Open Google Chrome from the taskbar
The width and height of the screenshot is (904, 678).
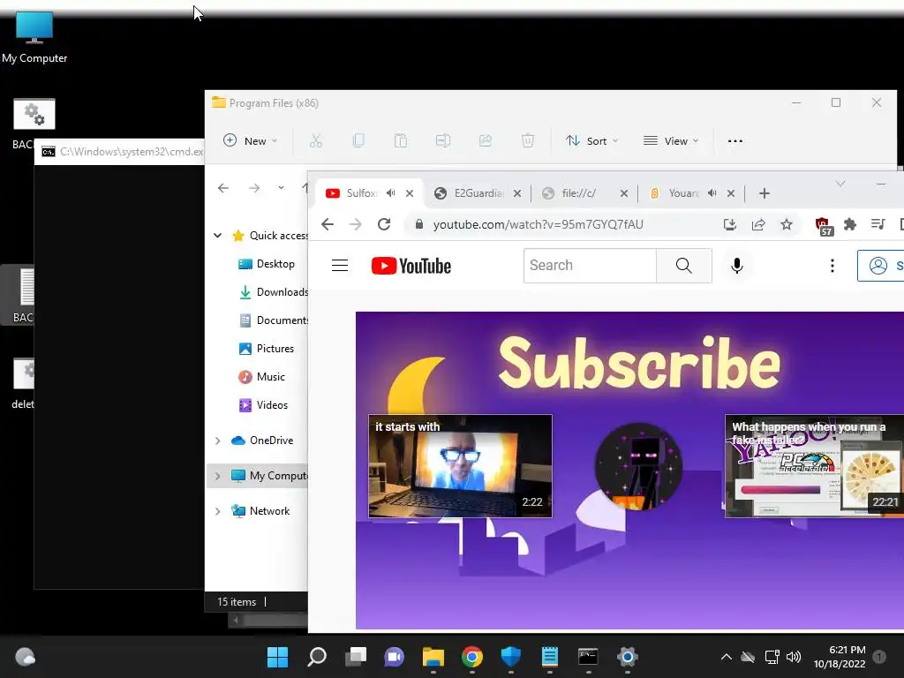pyautogui.click(x=471, y=657)
